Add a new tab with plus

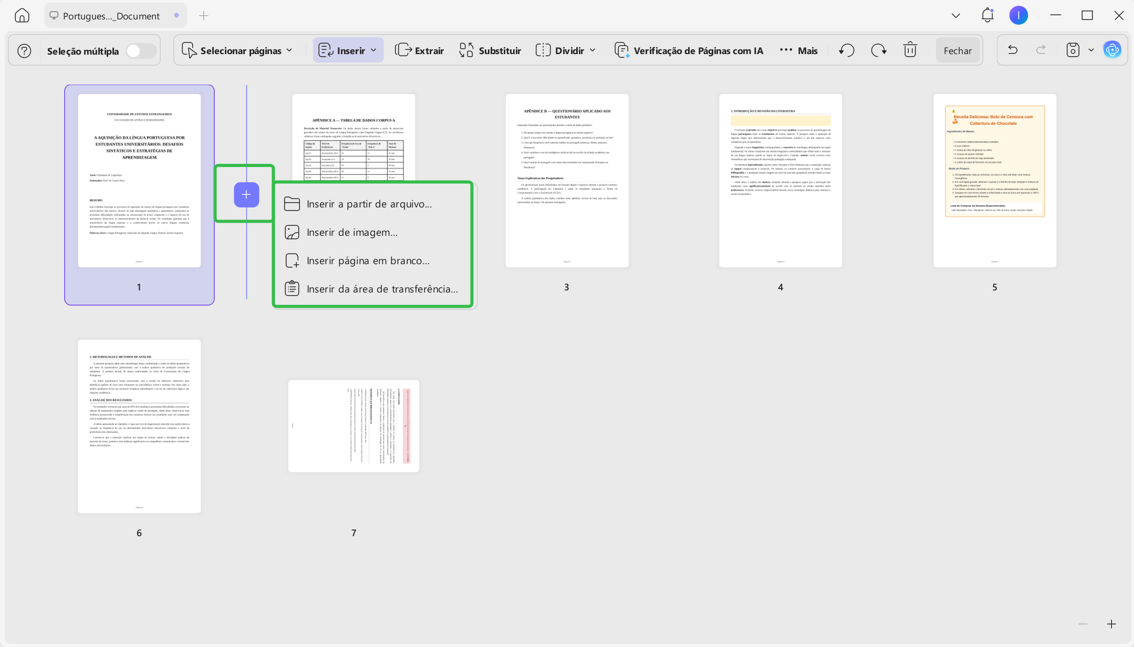click(x=204, y=16)
